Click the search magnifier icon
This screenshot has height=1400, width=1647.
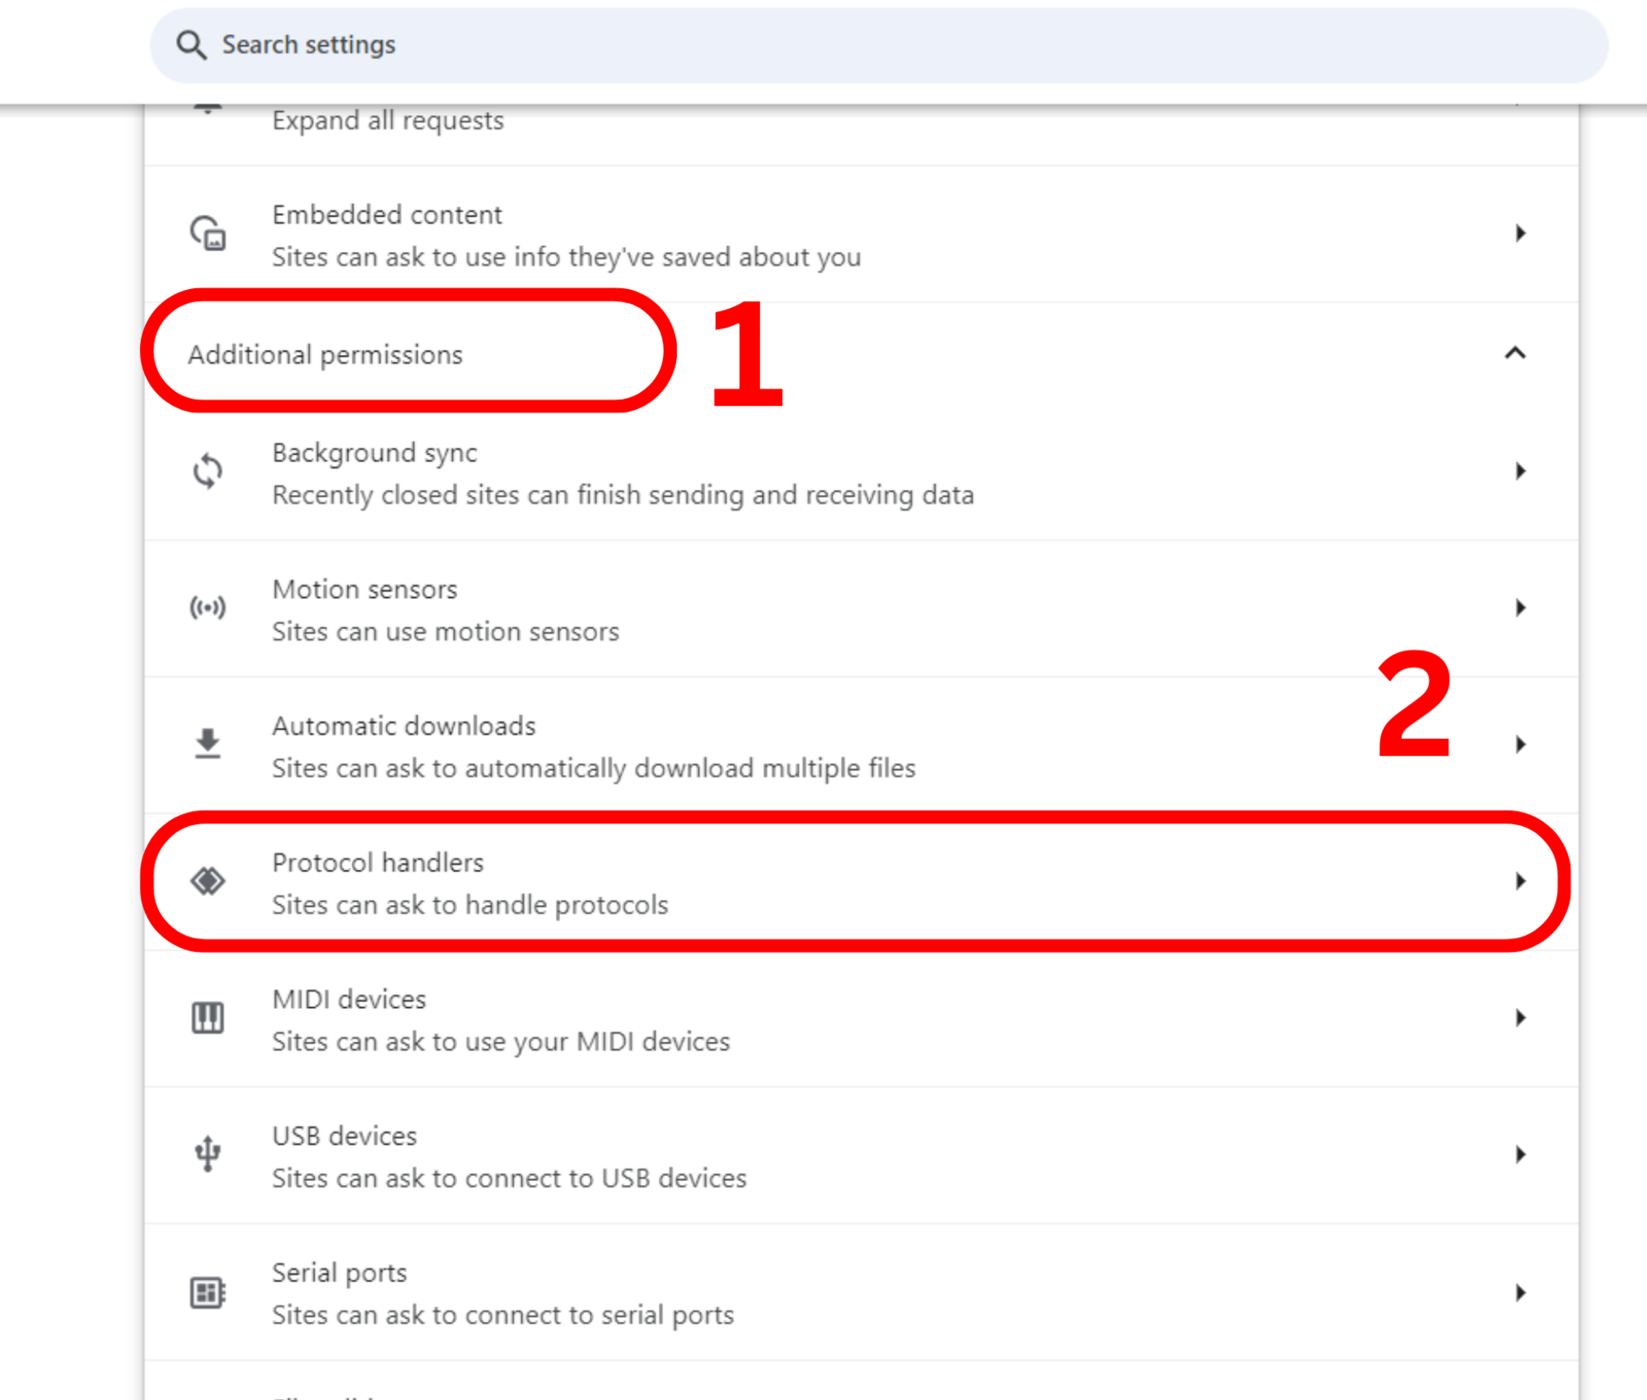coord(191,45)
